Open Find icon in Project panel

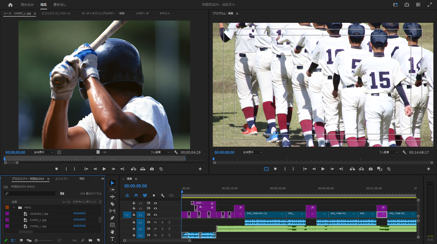point(82,240)
